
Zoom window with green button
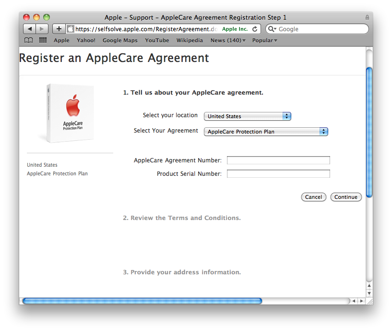point(47,17)
